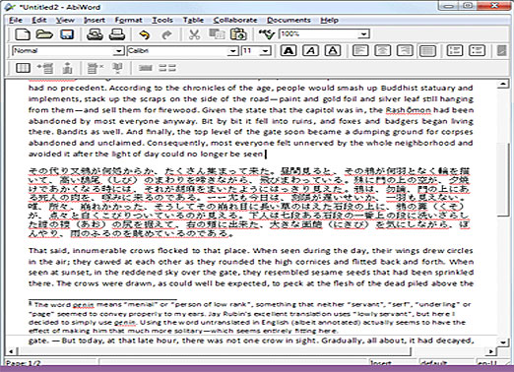The height and width of the screenshot is (372, 514).
Task: Click the Copy icon
Action: coord(217,34)
